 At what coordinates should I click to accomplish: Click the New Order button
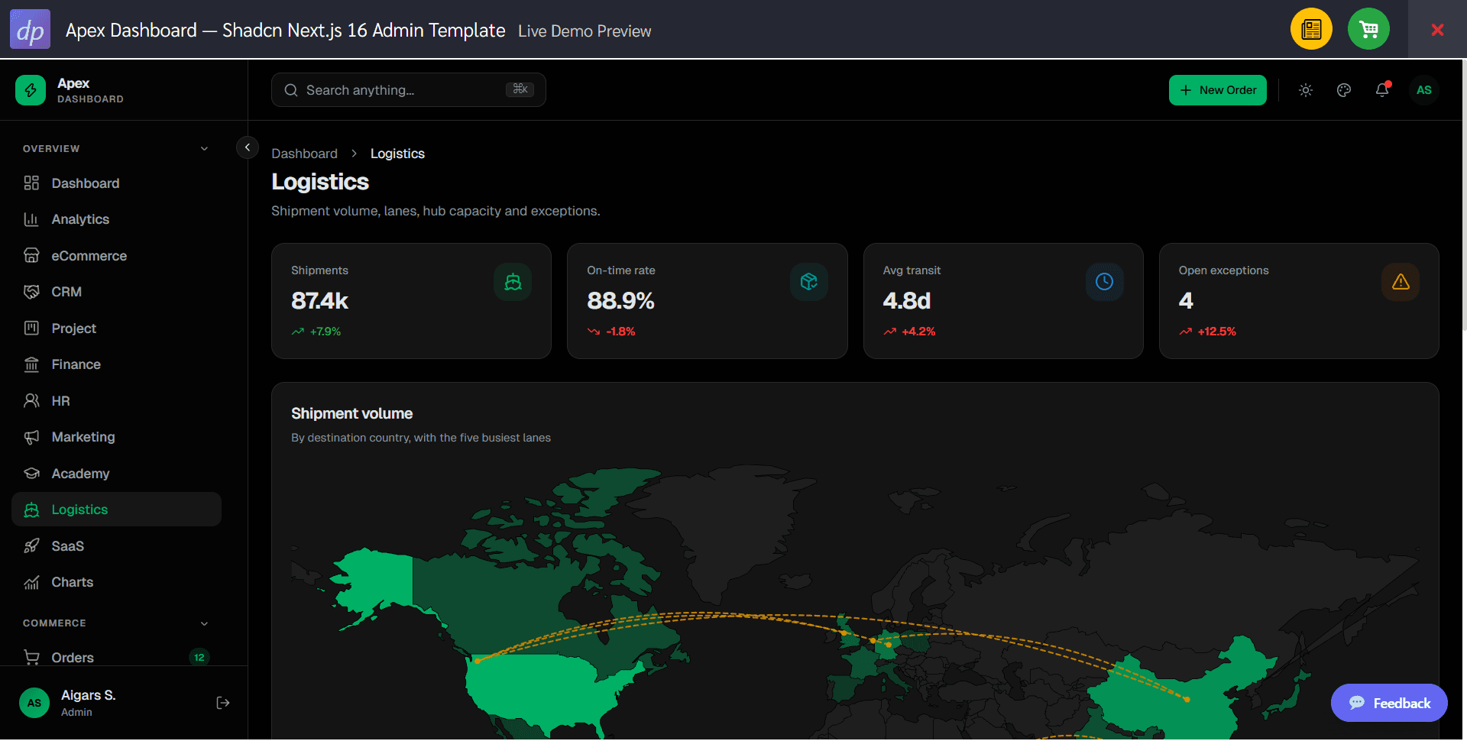coord(1217,90)
